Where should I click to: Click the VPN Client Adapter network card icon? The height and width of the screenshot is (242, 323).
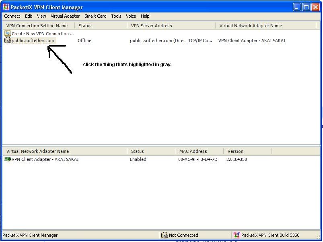point(7,159)
